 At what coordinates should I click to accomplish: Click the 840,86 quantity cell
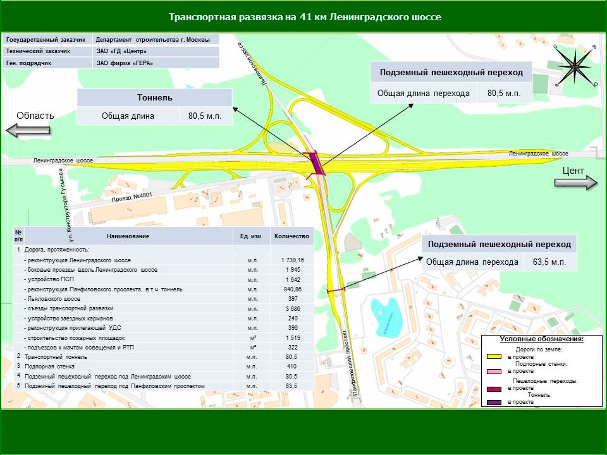click(293, 289)
